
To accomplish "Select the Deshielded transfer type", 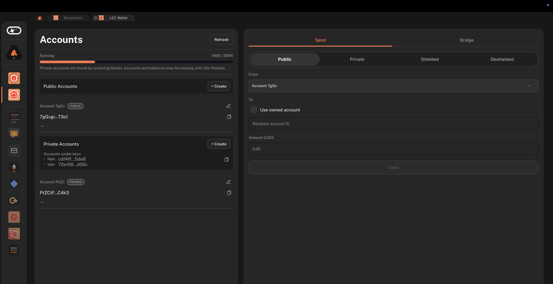I will point(502,59).
